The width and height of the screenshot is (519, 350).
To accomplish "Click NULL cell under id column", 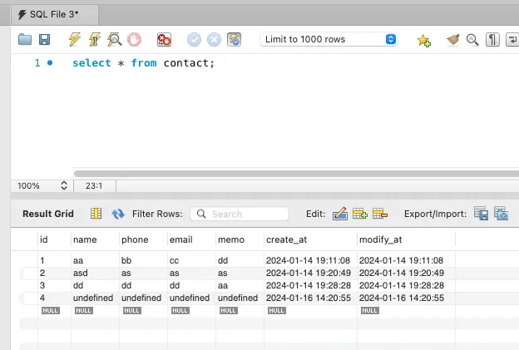I will 51,310.
